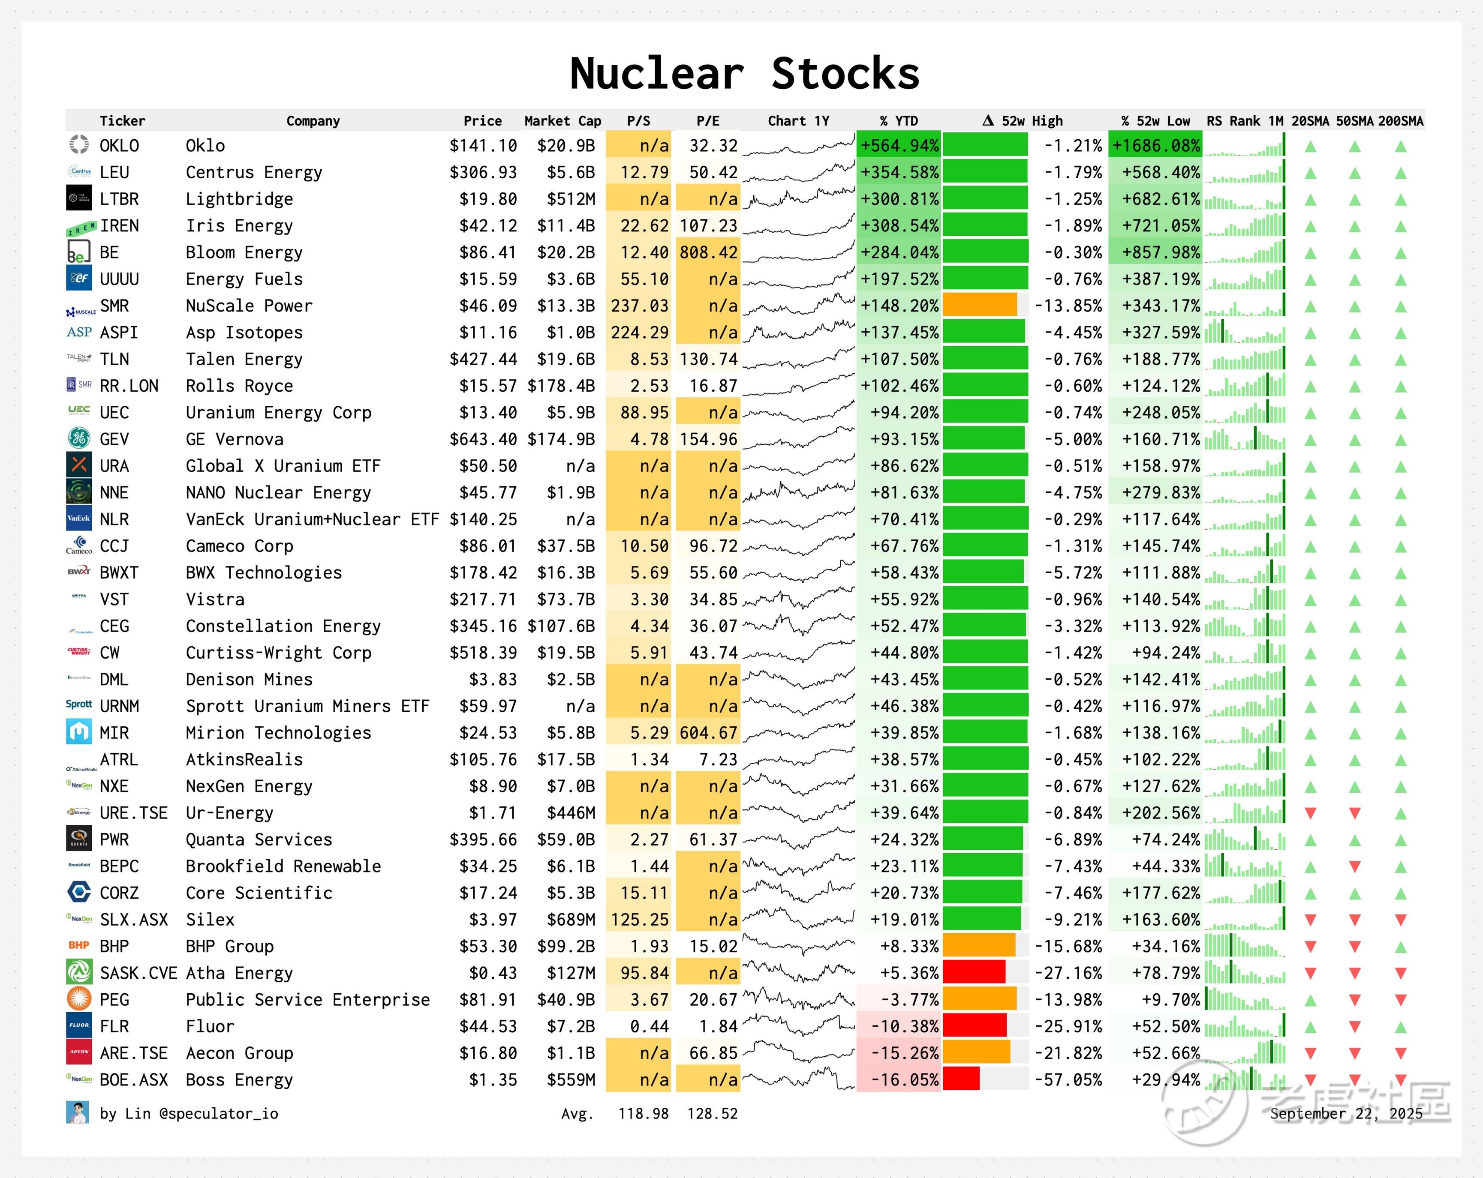Click the P/E value 808.42 for Bloom Energy
The height and width of the screenshot is (1178, 1483).
(708, 252)
